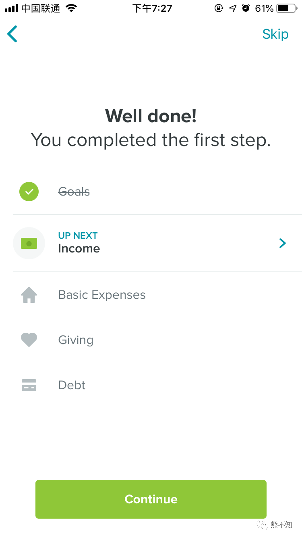
Task: Tap the Wi-Fi signal icon
Action: point(71,8)
